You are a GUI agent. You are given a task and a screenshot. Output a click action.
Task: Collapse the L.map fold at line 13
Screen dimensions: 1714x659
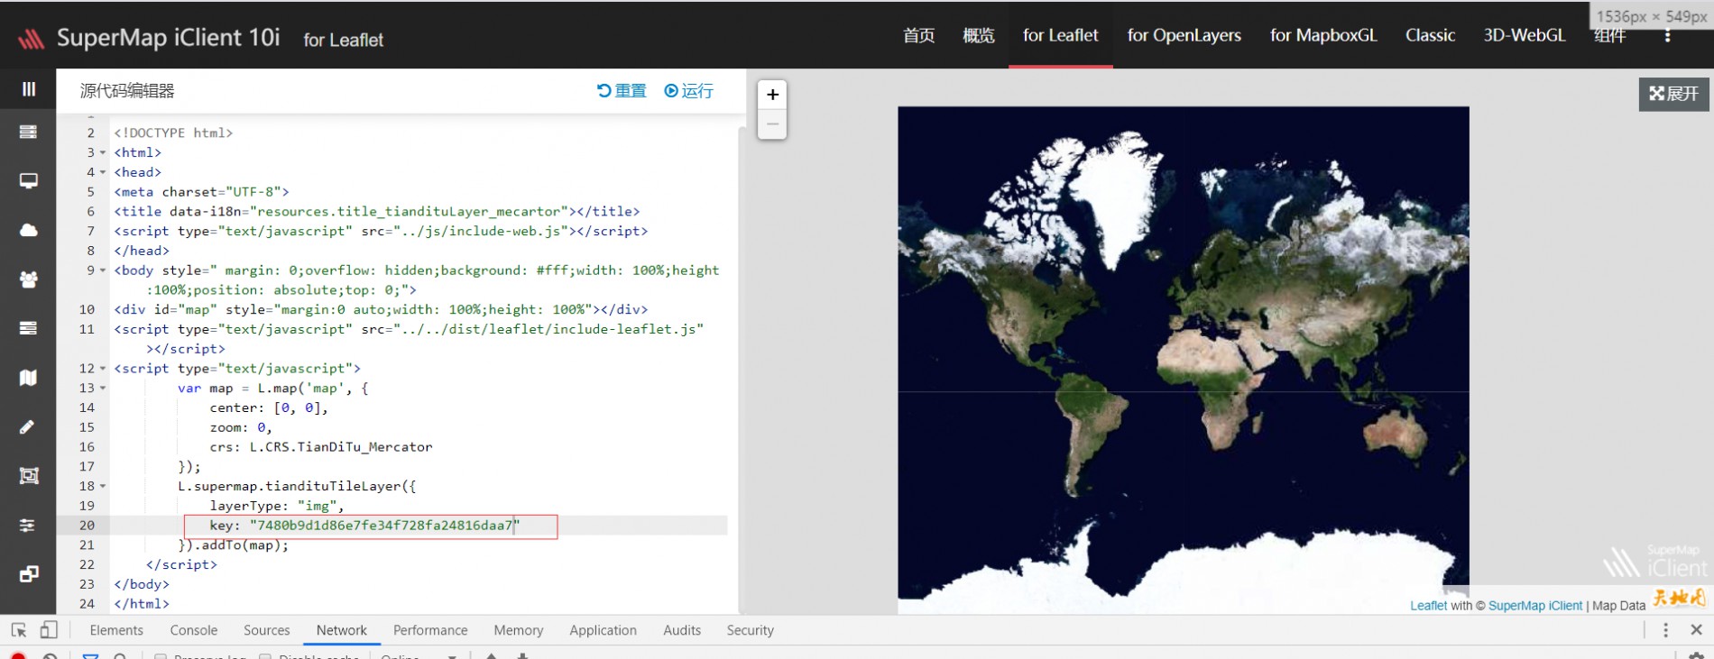point(103,389)
